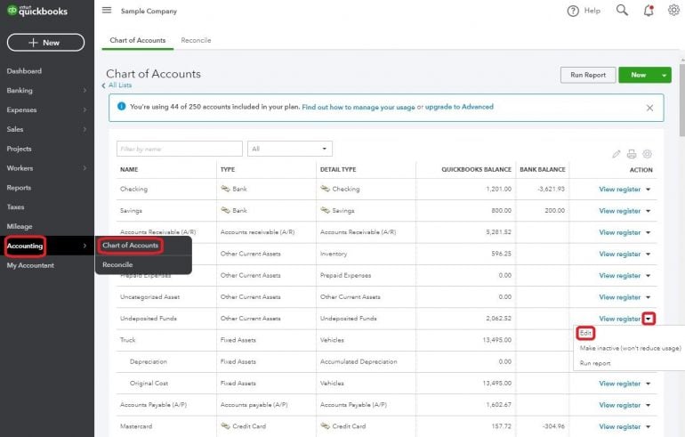Click the Help question mark icon
Screen dimensions: 685x437
pos(574,11)
